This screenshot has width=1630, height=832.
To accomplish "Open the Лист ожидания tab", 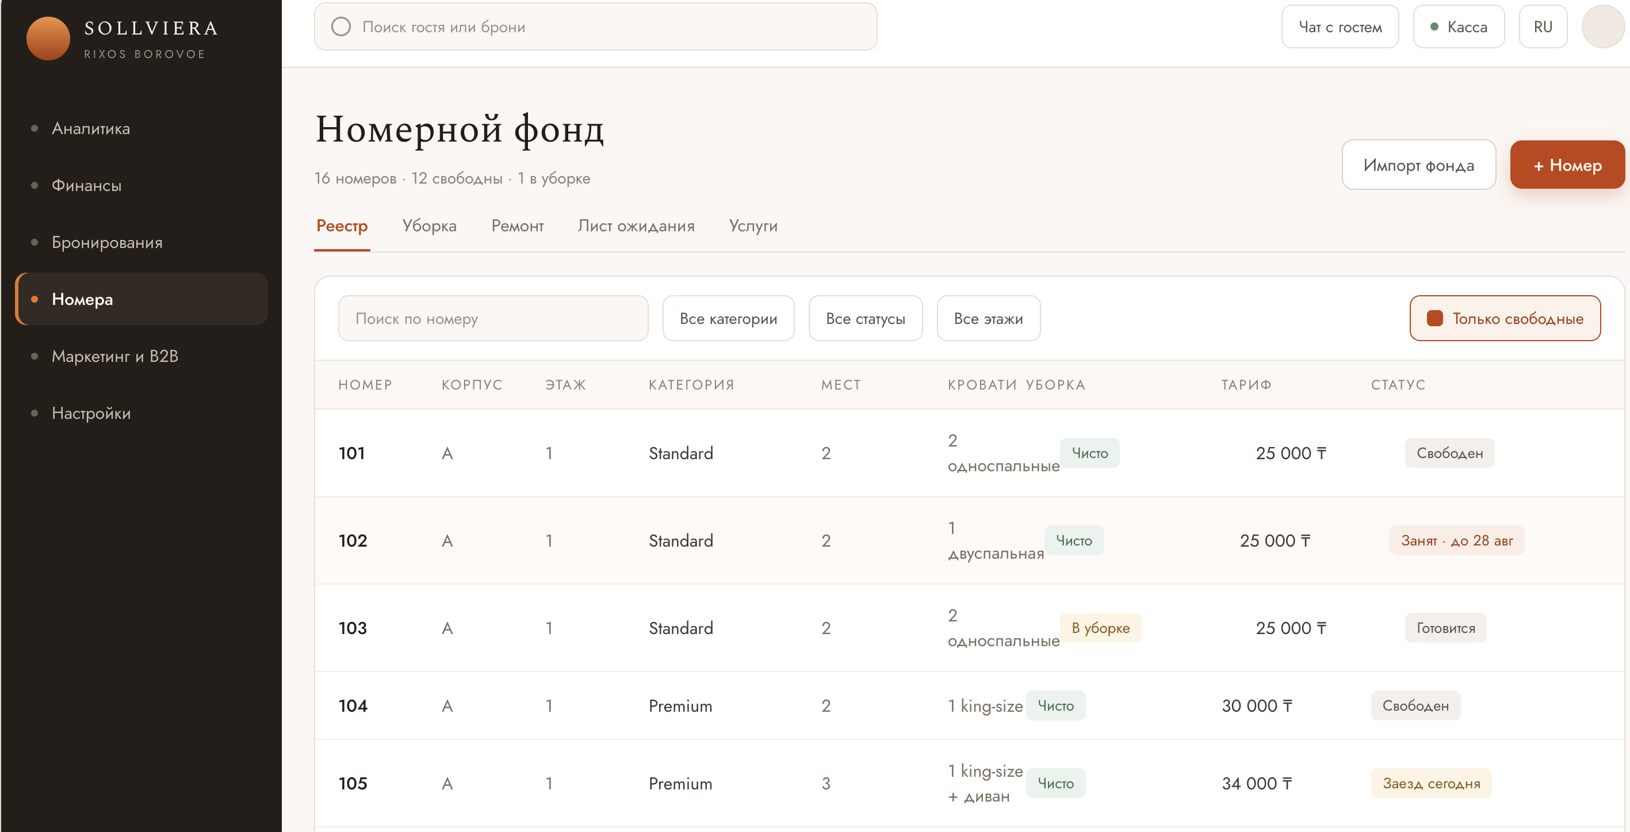I will pos(636,226).
